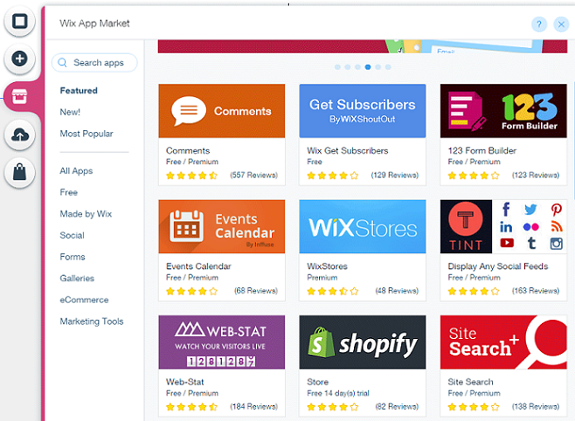The width and height of the screenshot is (575, 421).
Task: View the 82 Reviews link
Action: [397, 407]
